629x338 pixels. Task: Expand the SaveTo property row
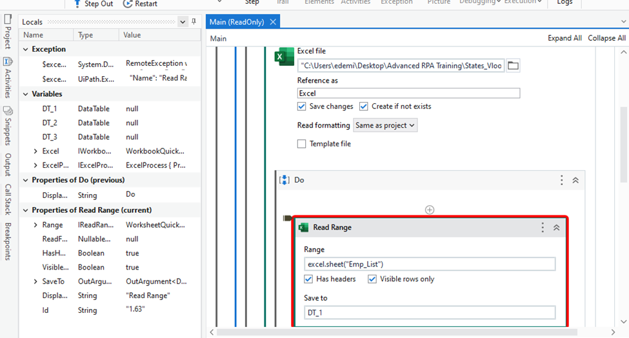[35, 281]
